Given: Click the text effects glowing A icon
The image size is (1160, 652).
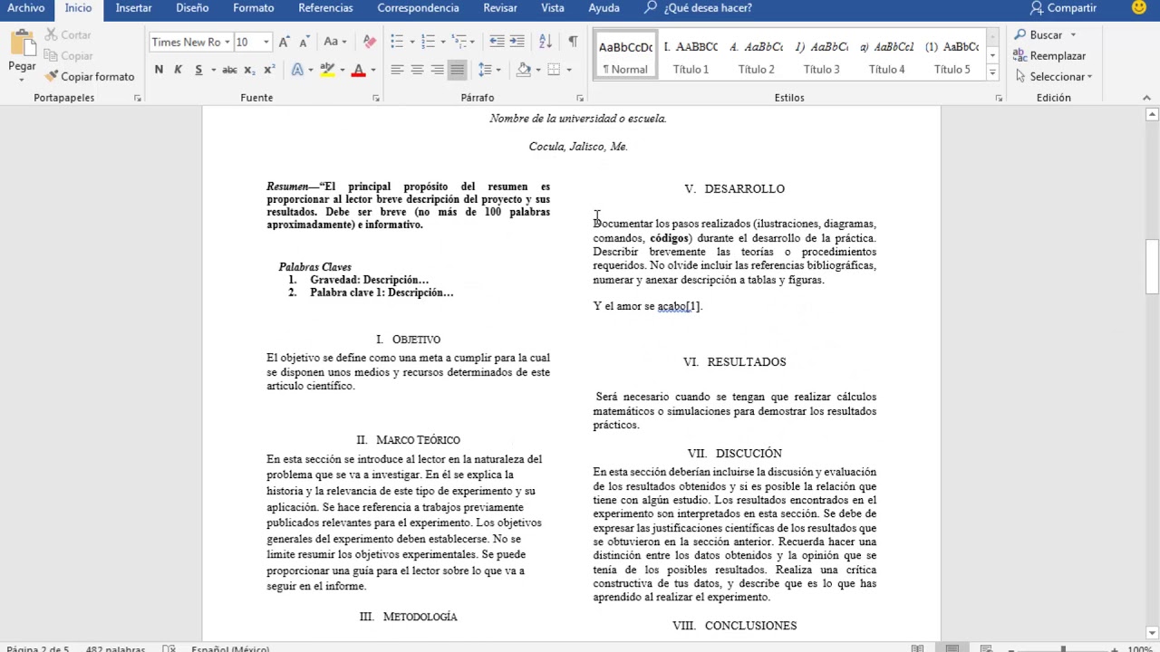Looking at the screenshot, I should 297,70.
